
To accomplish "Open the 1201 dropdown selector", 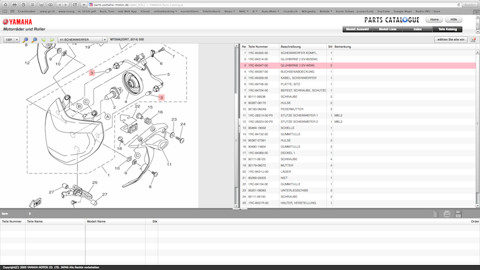I will pyautogui.click(x=11, y=40).
